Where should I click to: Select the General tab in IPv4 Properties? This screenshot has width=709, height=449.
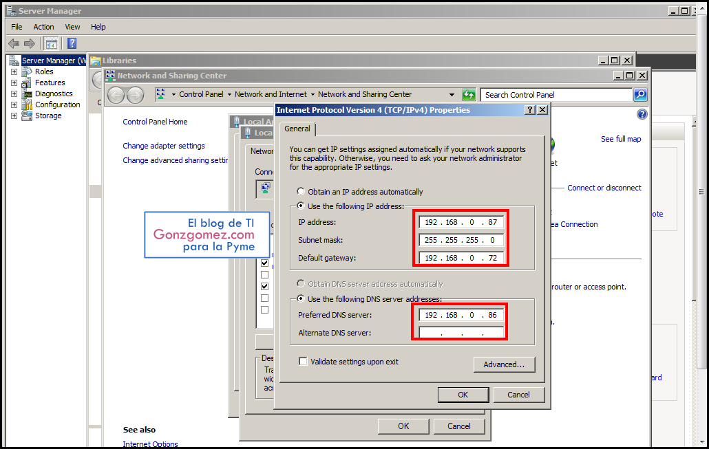tap(297, 129)
